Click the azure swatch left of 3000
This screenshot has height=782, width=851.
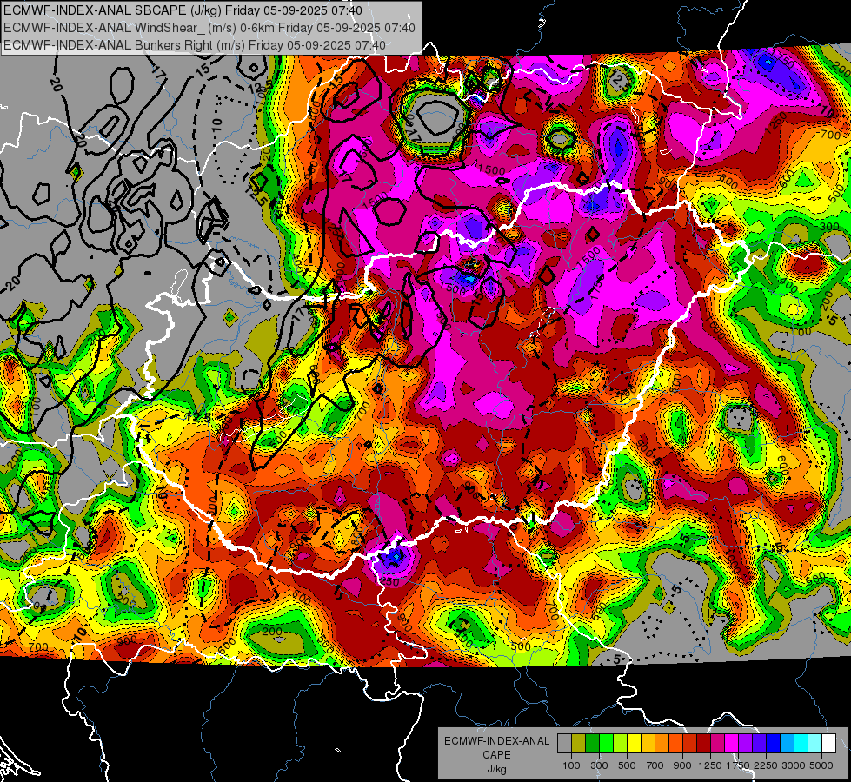click(x=788, y=743)
